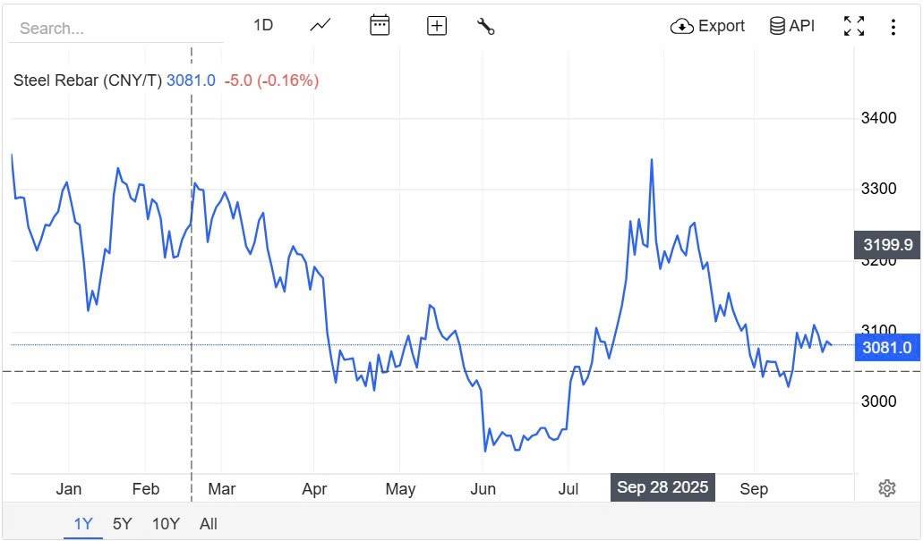
Task: Open the calendar date range picker
Action: 380,26
